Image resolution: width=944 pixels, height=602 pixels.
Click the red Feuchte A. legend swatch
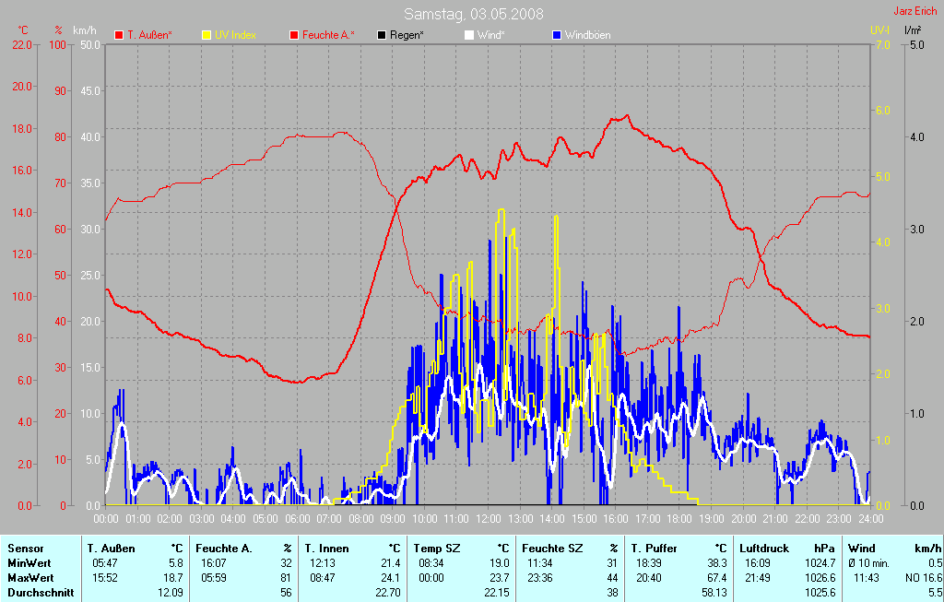click(x=294, y=35)
